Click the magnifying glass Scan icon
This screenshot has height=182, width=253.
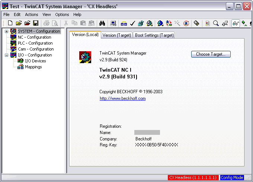216,23
